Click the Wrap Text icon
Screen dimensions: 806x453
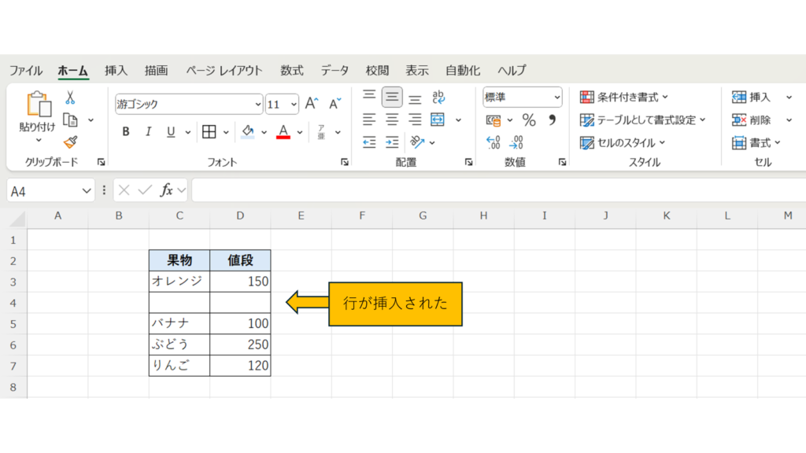tap(438, 98)
